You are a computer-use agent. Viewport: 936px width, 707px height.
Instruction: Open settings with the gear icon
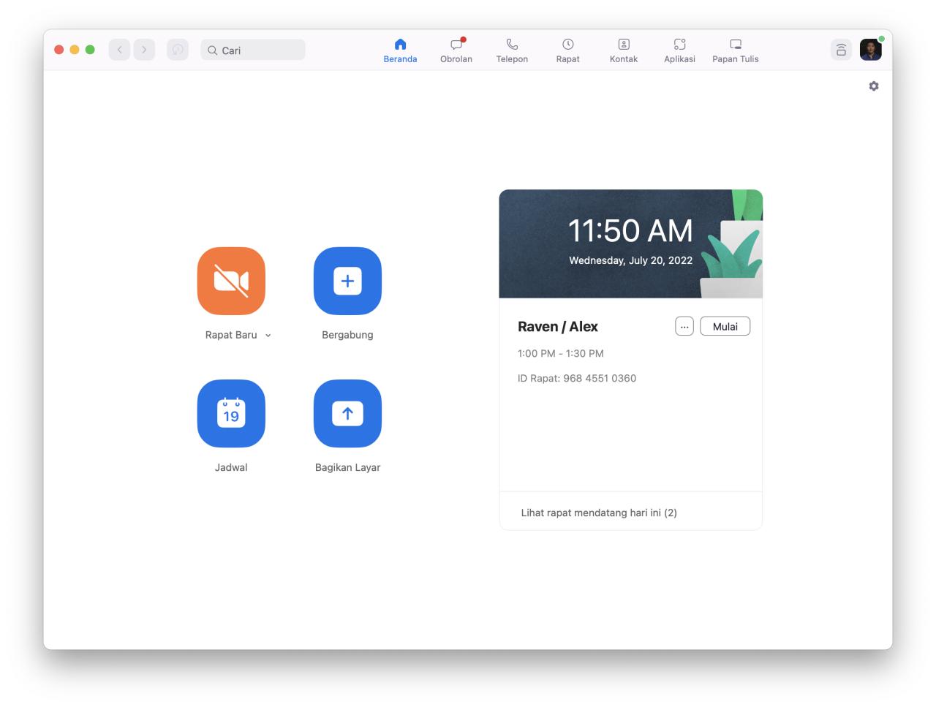tap(874, 86)
